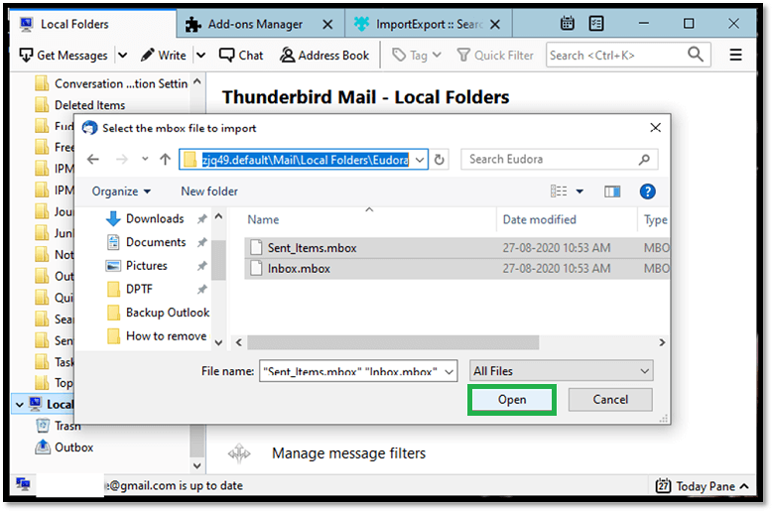Screen dimensions: 773x512
Task: Toggle the Today Pane
Action: (x=703, y=486)
